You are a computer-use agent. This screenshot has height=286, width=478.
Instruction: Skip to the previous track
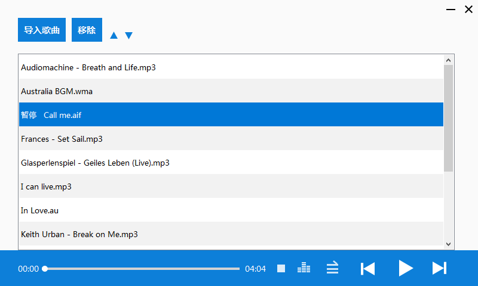click(367, 269)
